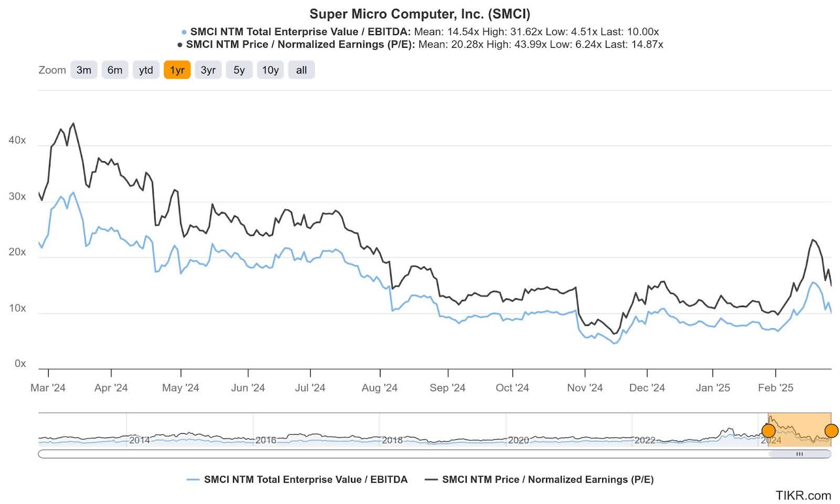The height and width of the screenshot is (504, 840).
Task: Open the TIKR.com link
Action: click(803, 495)
